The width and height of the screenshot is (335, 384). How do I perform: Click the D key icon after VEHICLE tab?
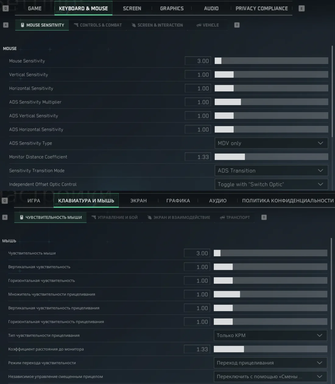[x=237, y=25]
